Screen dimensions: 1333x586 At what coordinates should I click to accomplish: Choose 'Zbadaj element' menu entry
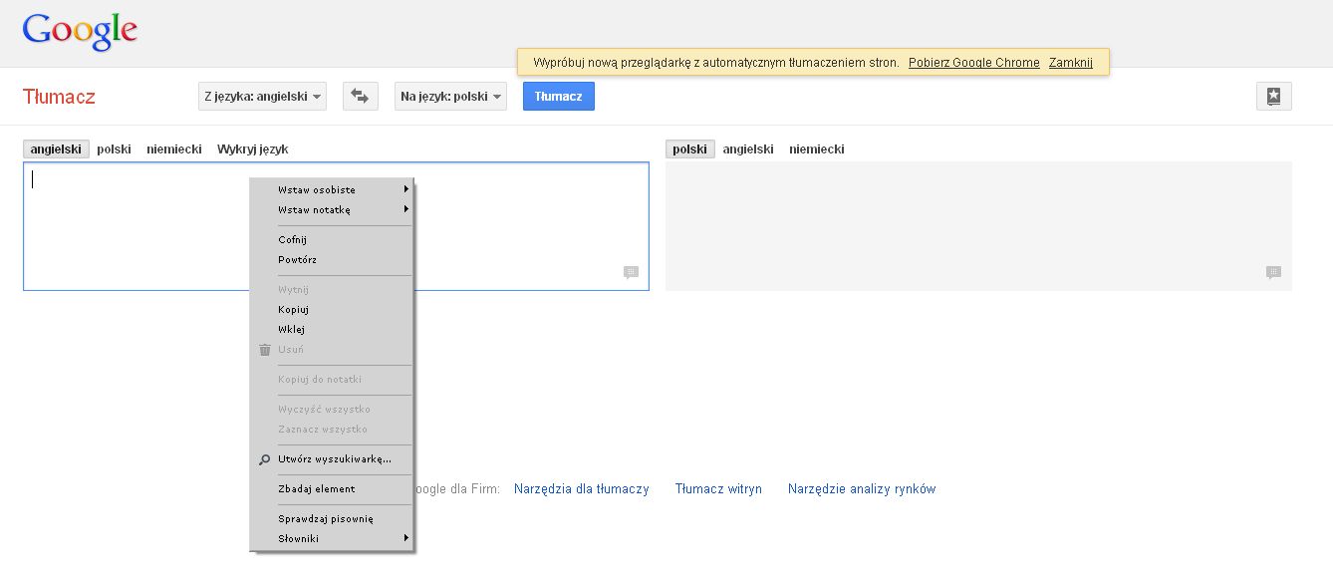[332, 489]
